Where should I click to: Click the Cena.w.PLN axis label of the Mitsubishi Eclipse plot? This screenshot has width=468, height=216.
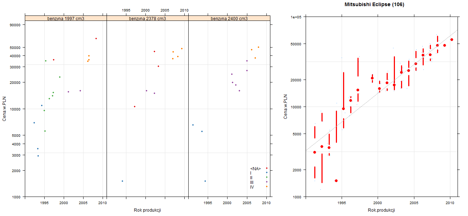point(285,107)
